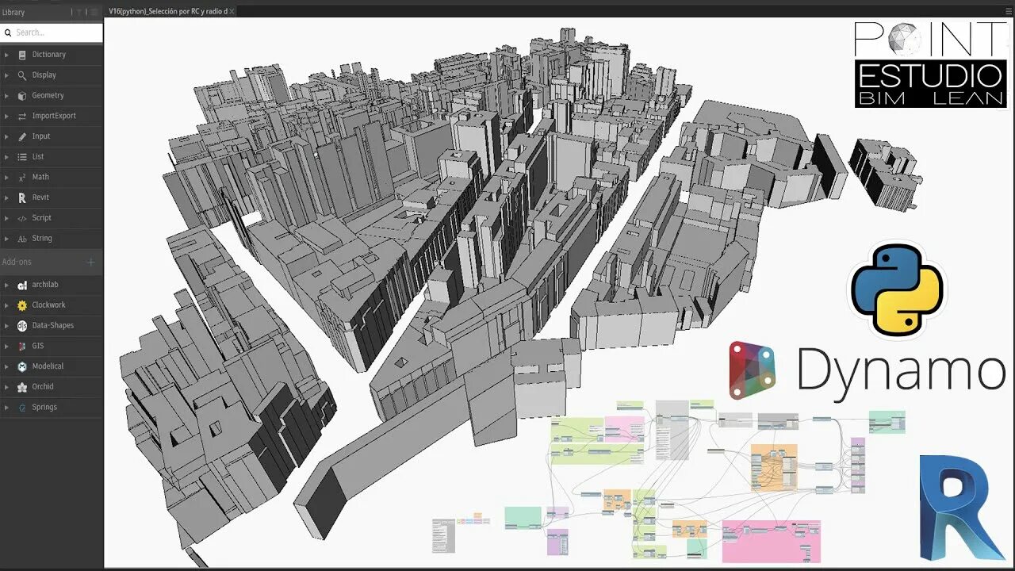Expand the Orchid add-on arrow
The height and width of the screenshot is (571, 1015).
pos(6,387)
